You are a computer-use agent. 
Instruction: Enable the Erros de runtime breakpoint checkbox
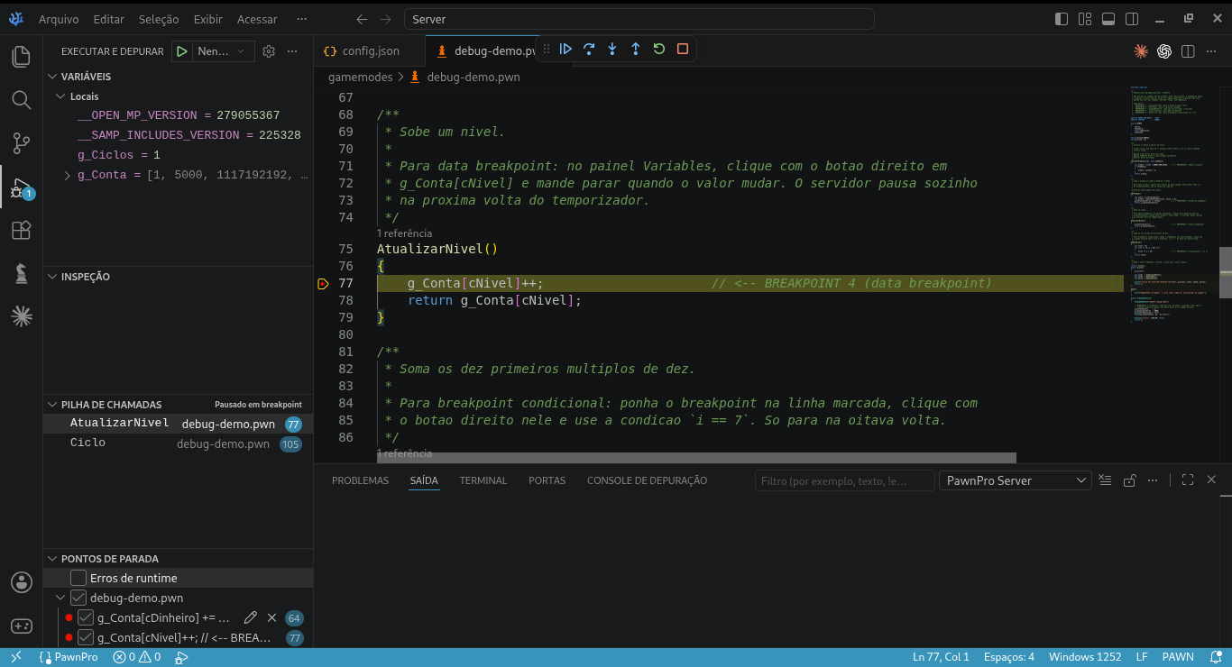tap(78, 578)
